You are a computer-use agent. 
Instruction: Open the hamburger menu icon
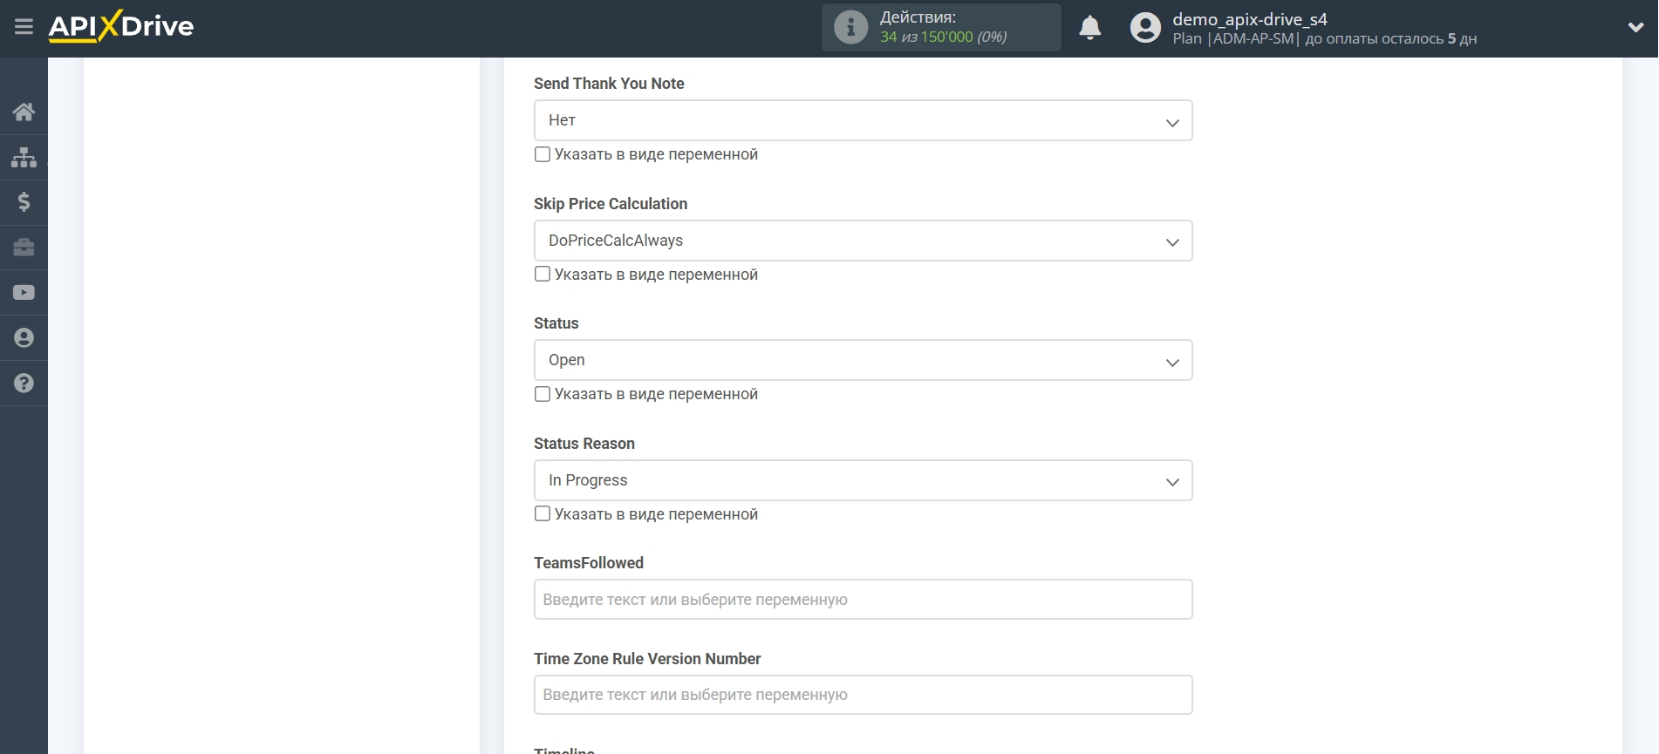click(x=24, y=27)
